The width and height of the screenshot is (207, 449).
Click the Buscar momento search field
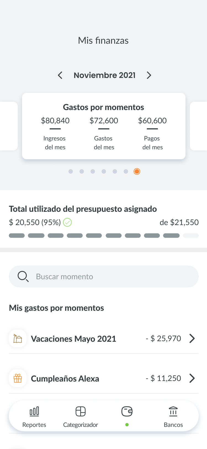point(104,276)
